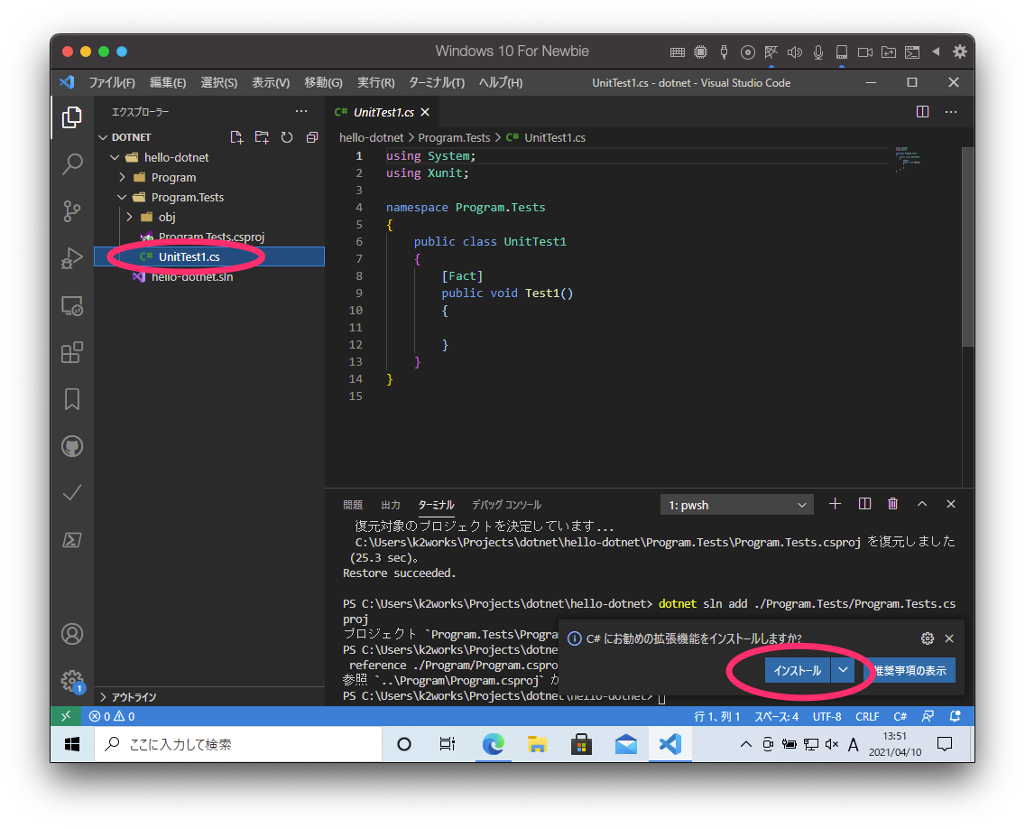The width and height of the screenshot is (1025, 829).
Task: Collapse the Program.Tests folder
Action: click(122, 197)
